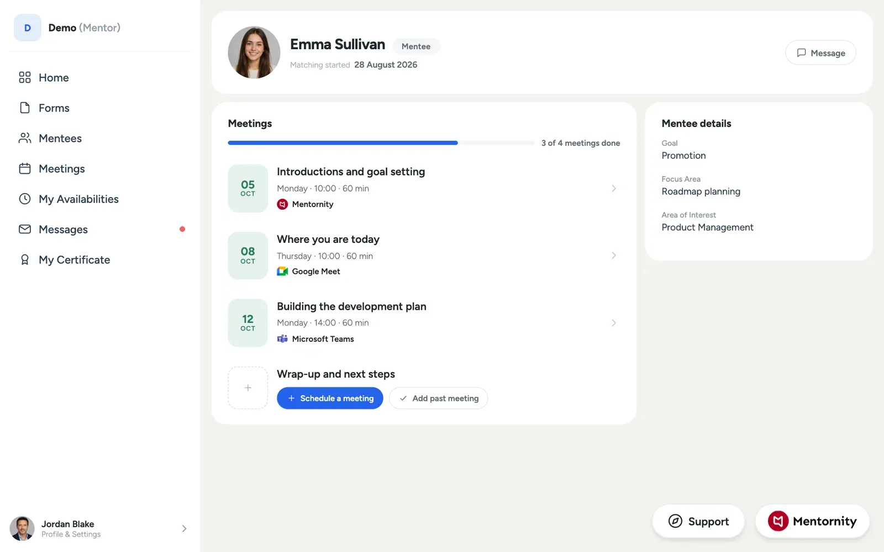The height and width of the screenshot is (552, 884).
Task: Click the red unread dot beside Messages
Action: [182, 229]
